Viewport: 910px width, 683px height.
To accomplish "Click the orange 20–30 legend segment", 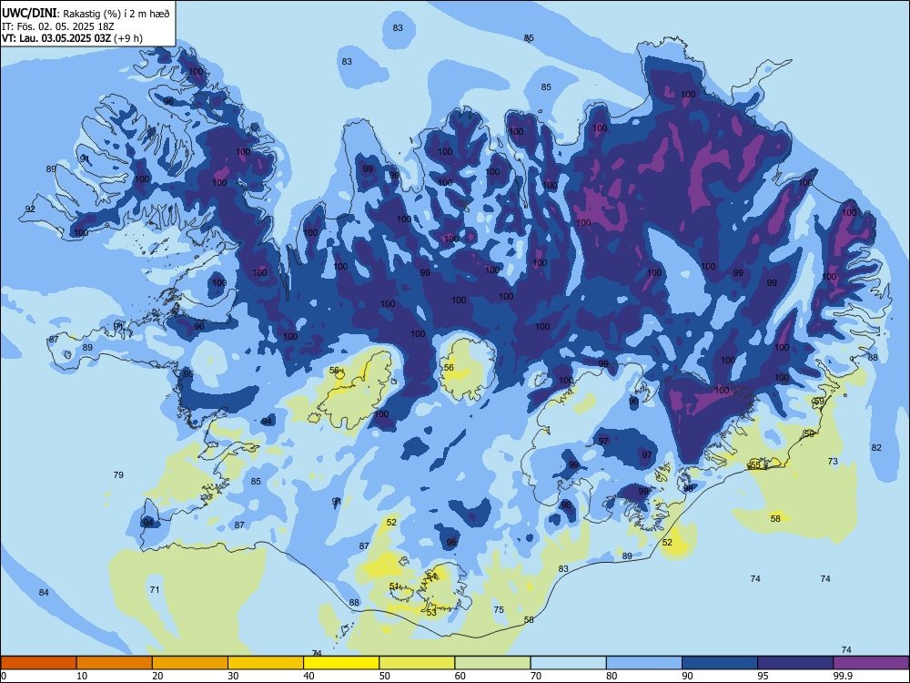I will 190,663.
